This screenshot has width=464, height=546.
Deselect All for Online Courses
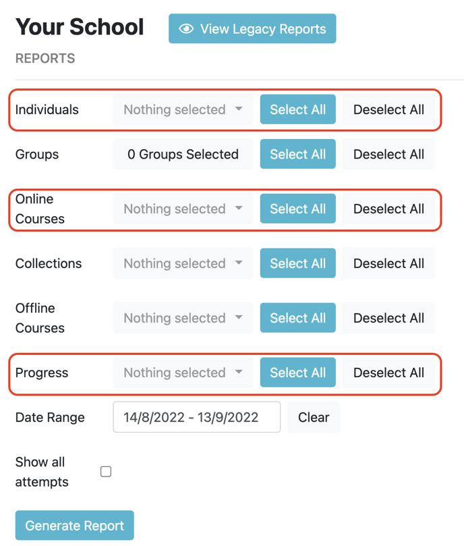[388, 209]
